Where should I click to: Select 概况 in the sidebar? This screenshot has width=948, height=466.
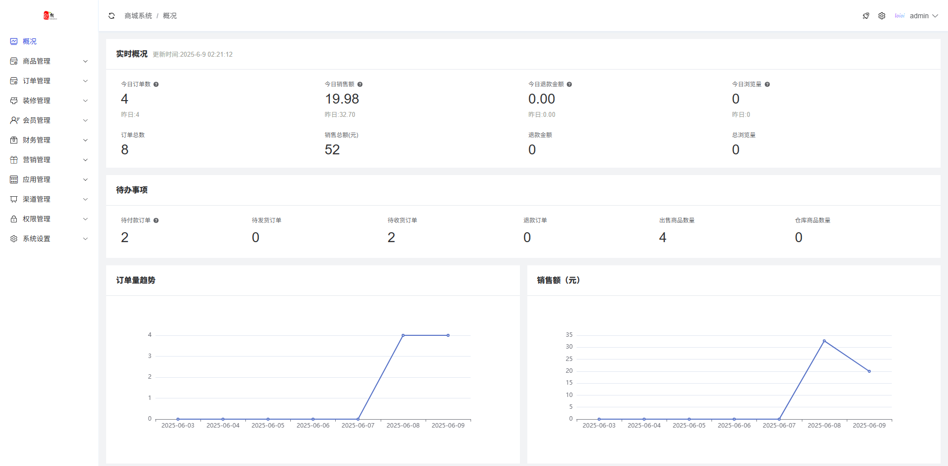(x=30, y=41)
